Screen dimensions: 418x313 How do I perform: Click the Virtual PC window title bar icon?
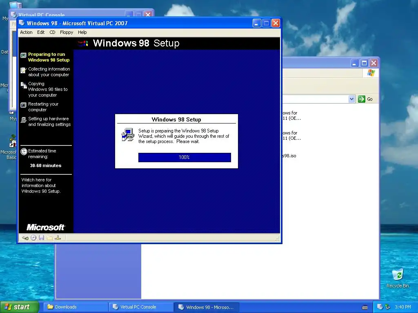(22, 23)
